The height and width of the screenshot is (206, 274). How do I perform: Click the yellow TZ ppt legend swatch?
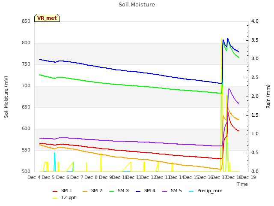point(55,198)
